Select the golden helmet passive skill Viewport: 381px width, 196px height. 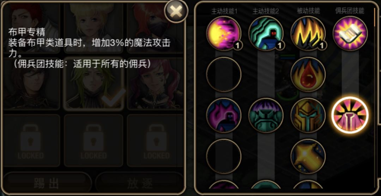tap(308, 115)
